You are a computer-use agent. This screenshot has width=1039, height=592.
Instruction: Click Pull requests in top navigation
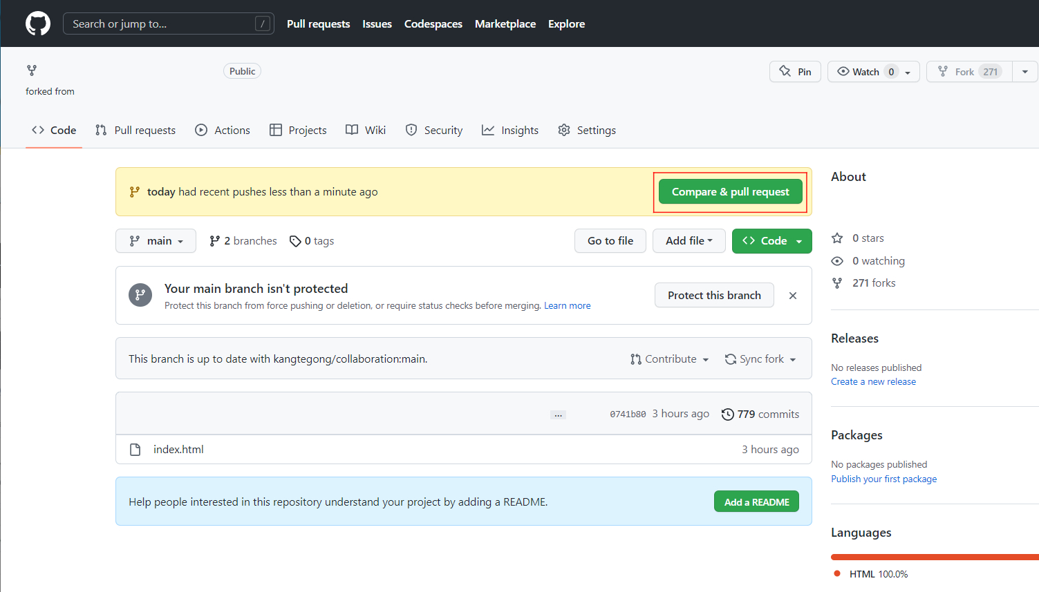tap(318, 23)
